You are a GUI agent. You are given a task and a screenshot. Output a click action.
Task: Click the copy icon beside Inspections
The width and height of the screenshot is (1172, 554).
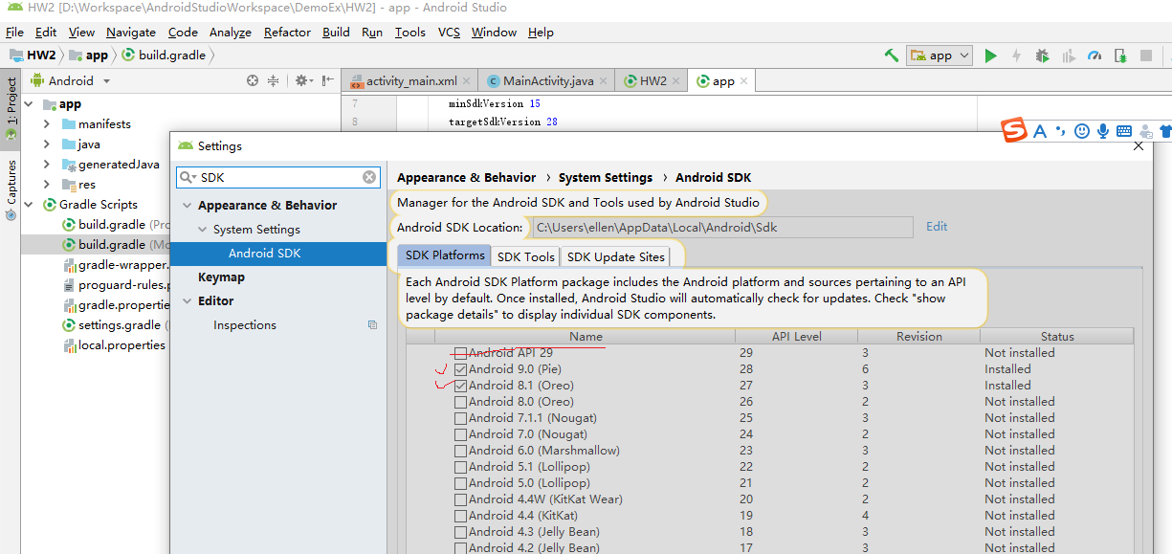point(372,325)
